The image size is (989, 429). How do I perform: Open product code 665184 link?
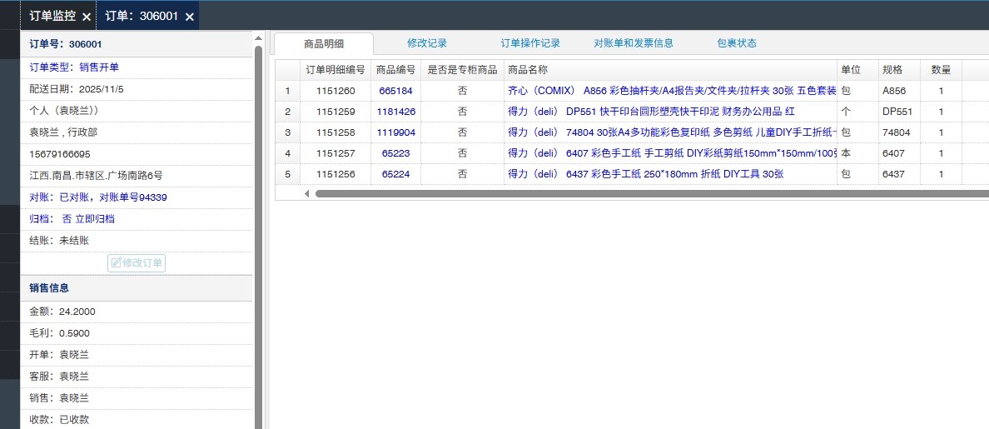point(395,91)
